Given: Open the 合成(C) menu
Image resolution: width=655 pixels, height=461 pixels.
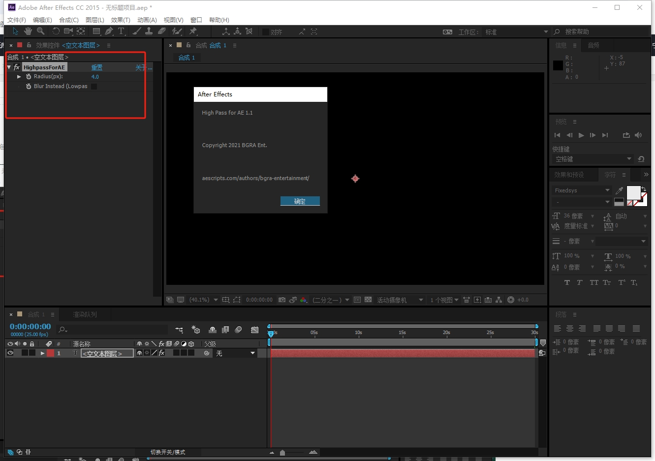Looking at the screenshot, I should pos(69,20).
